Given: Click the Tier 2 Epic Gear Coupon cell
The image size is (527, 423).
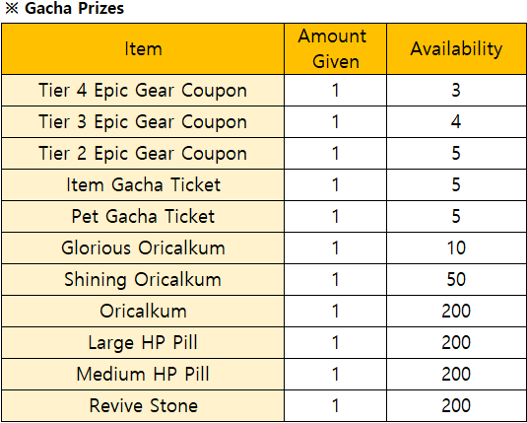Looking at the screenshot, I should click(143, 153).
